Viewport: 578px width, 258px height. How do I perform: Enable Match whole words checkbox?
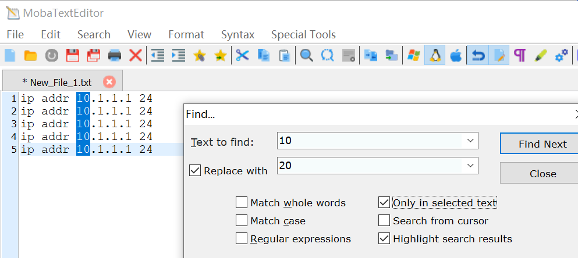[x=242, y=203]
